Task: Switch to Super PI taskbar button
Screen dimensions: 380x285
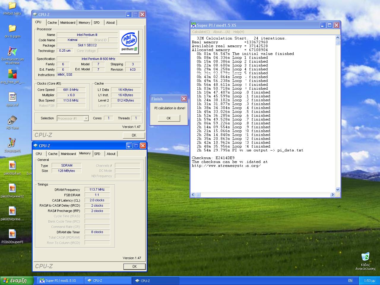Action: click(x=60, y=281)
